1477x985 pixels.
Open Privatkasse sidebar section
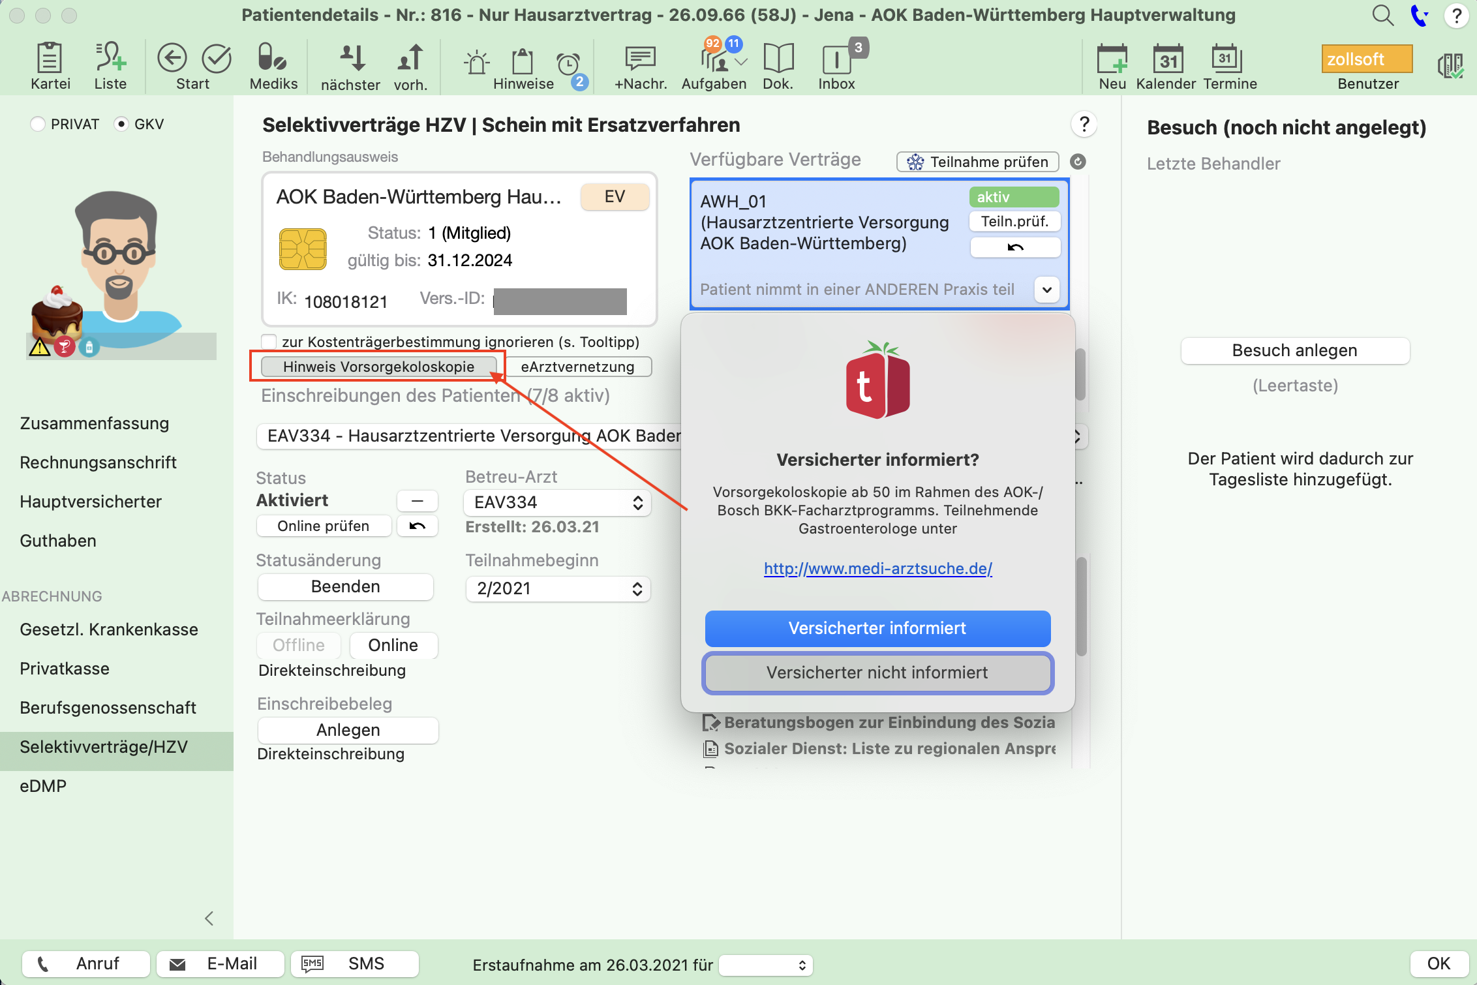[x=65, y=669]
